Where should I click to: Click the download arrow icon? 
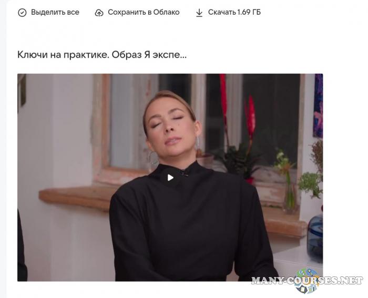pos(199,13)
